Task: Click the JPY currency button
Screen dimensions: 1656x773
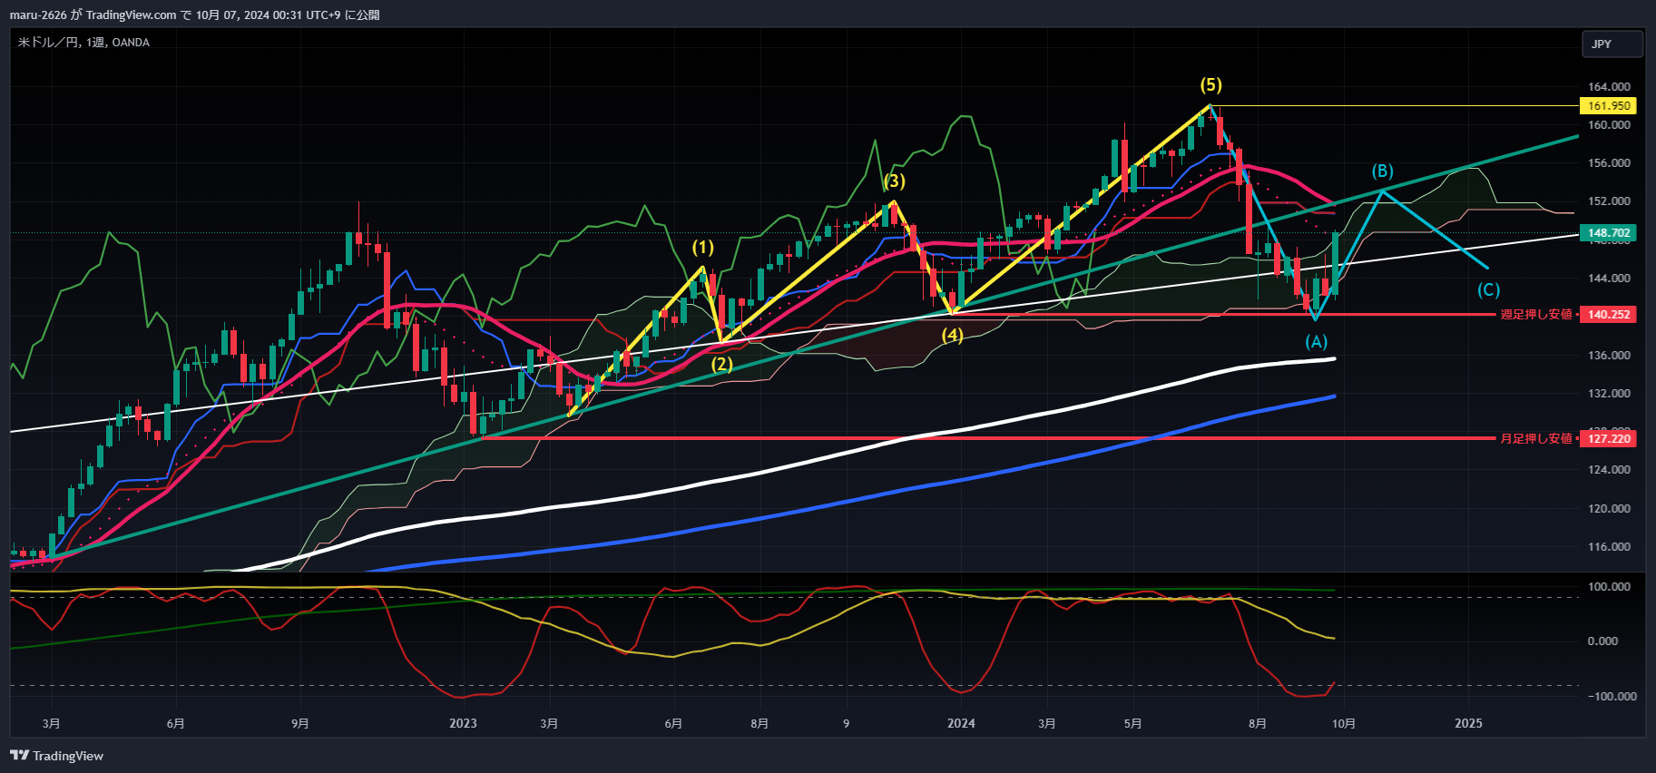Action: click(1612, 44)
